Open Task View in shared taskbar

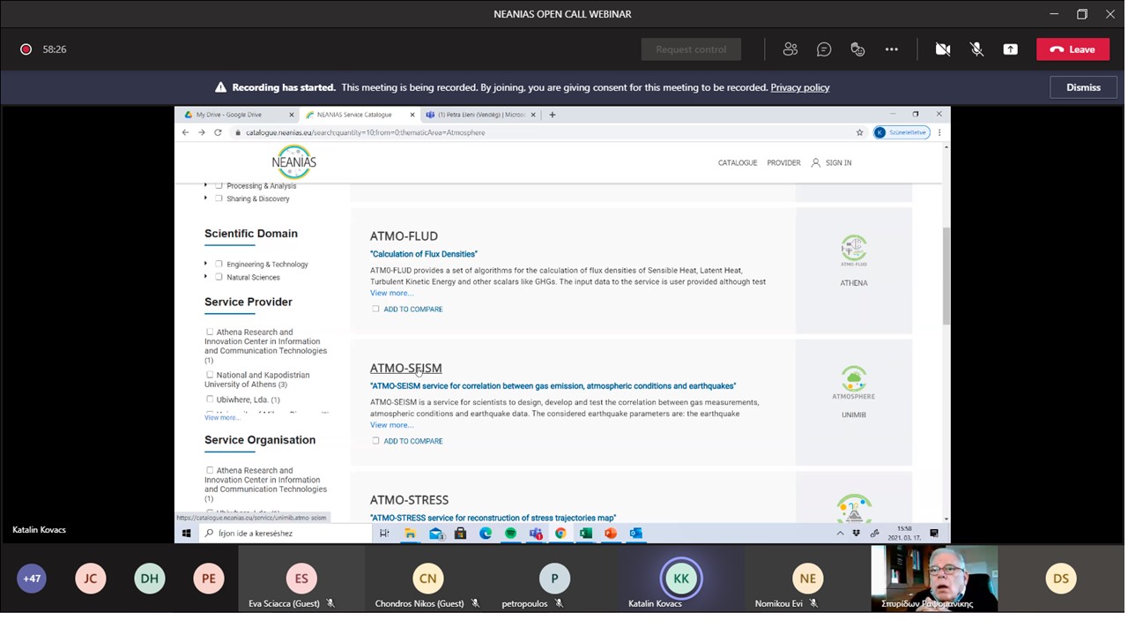coord(384,534)
